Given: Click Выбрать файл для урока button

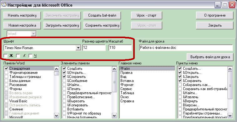Looking at the screenshot, I should (x=210, y=57).
